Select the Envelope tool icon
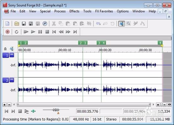Image resolution: width=174 pixels, height=125 pixels. pos(143,24)
